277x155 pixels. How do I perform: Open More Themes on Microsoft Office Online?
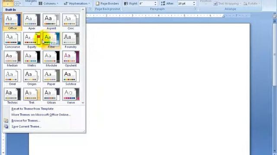coord(41,115)
